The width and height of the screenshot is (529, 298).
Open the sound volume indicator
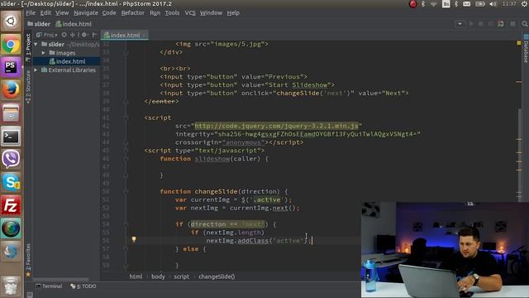(x=493, y=4)
